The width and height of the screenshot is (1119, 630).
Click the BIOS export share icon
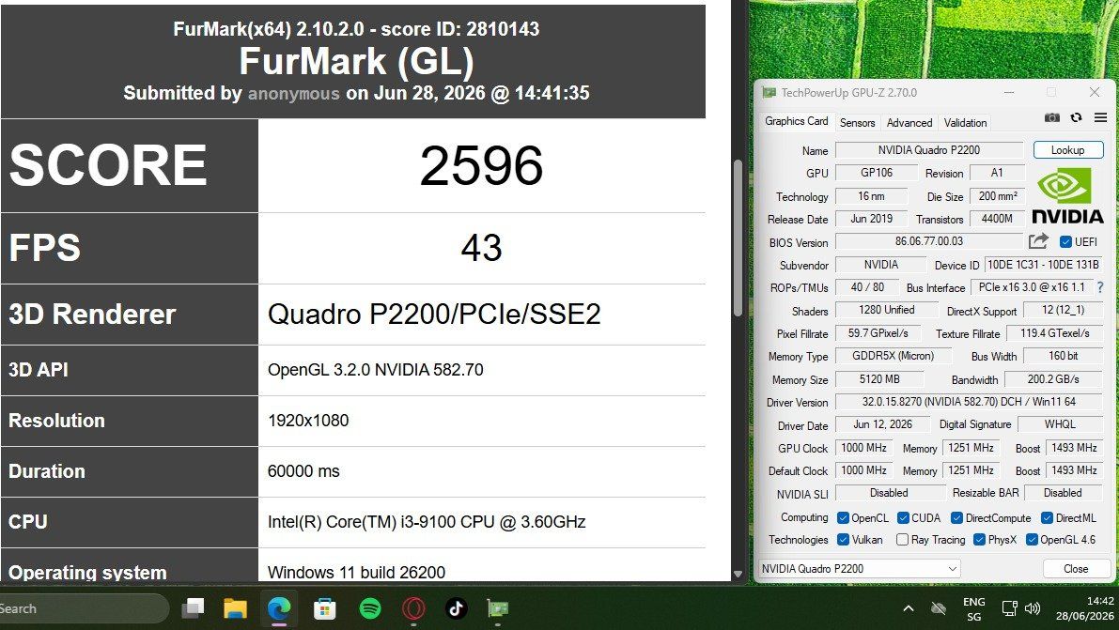point(1038,241)
